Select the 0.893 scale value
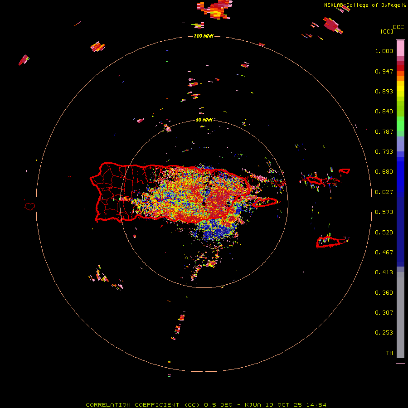Screen dimensions: 408x408 [384, 91]
